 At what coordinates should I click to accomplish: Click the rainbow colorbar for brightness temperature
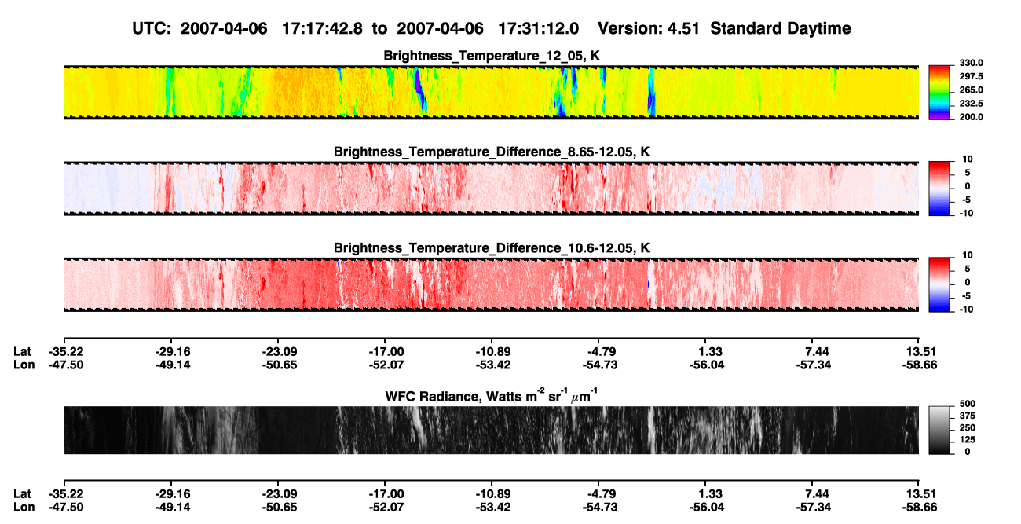pos(940,92)
